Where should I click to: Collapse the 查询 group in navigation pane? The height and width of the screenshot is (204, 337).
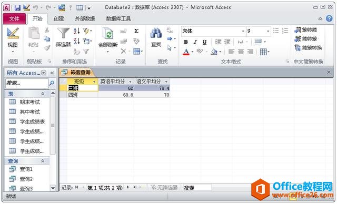[x=43, y=161]
